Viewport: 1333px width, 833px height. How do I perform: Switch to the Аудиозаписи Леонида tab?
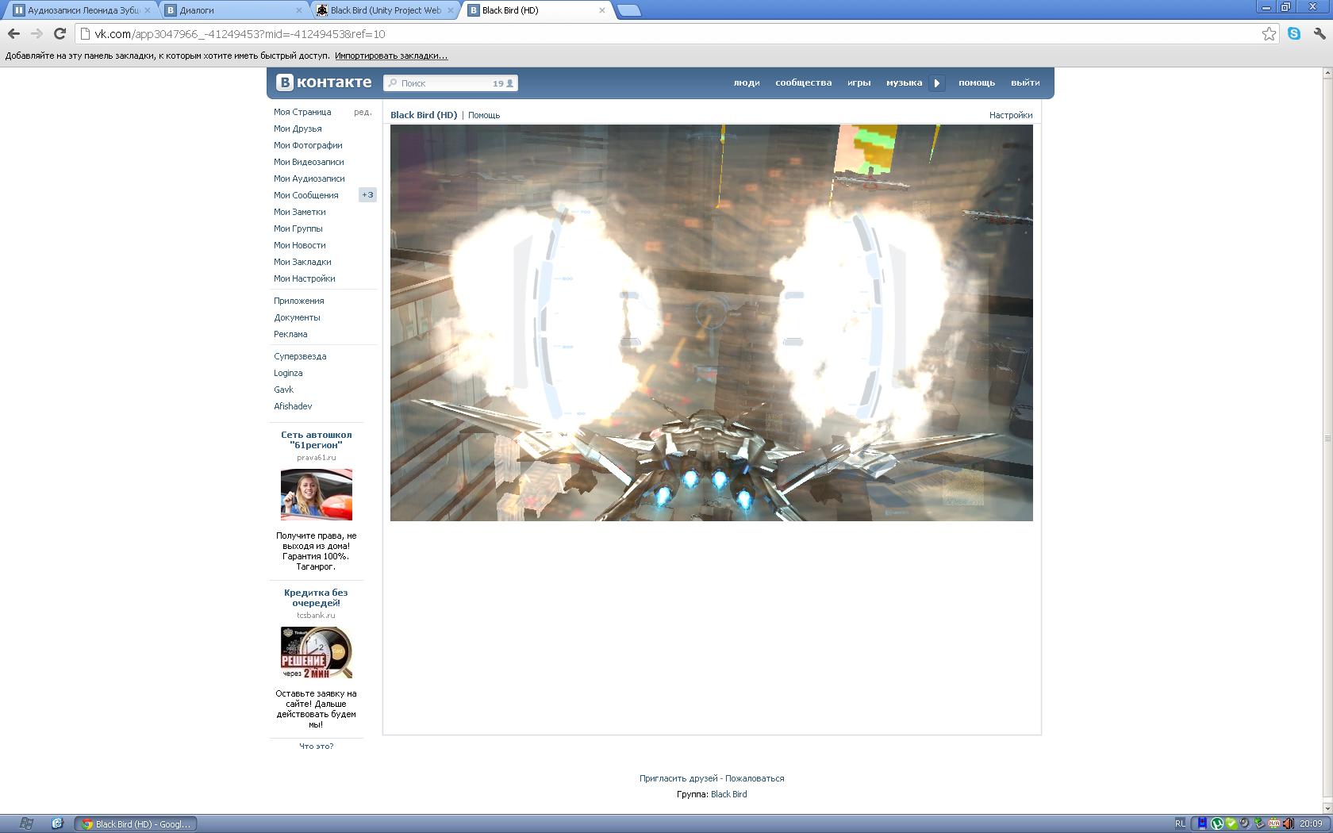pyautogui.click(x=79, y=10)
